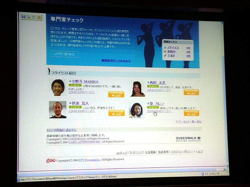This screenshot has height=187, width=250.
Task: Open the アドバイス link in 質問ボックス
Action: (x=173, y=48)
